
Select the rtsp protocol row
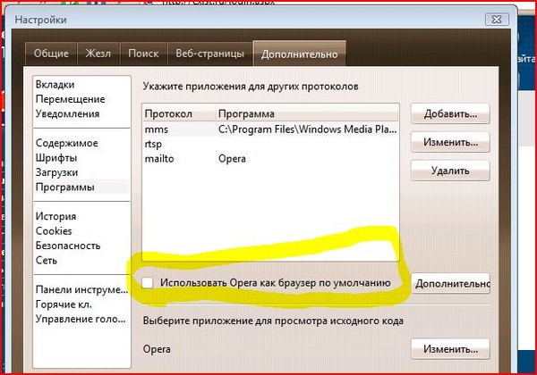[x=270, y=144]
